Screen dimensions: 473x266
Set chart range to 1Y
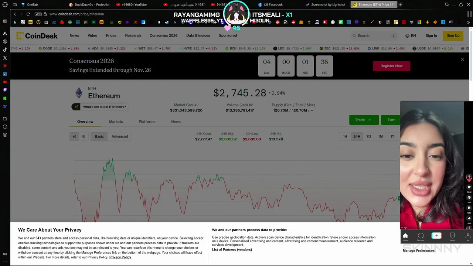coord(392,136)
